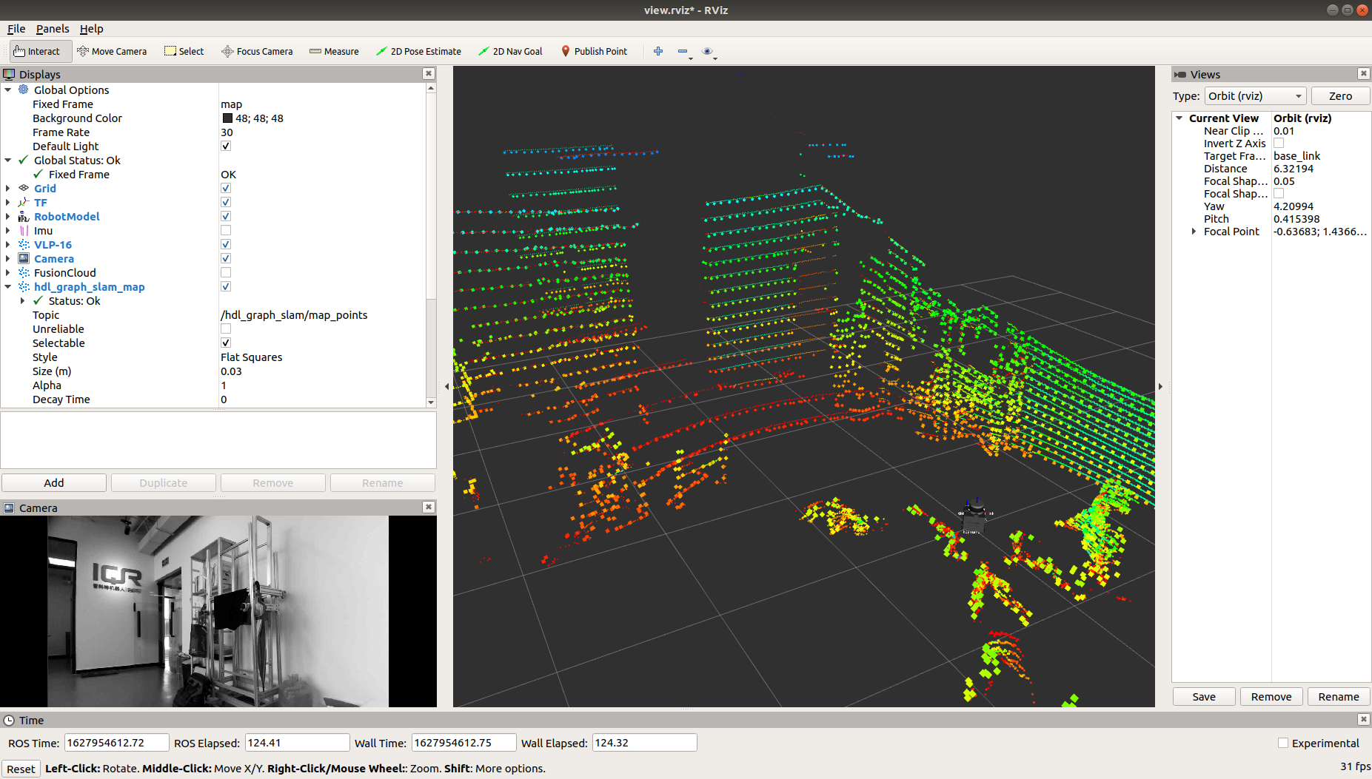
Task: Activate the Focus Camera tool
Action: click(x=257, y=51)
